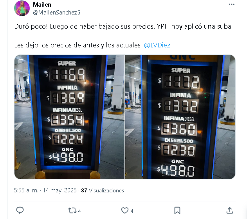
Task: Open the right photo with GNC header
Action: tap(180, 117)
